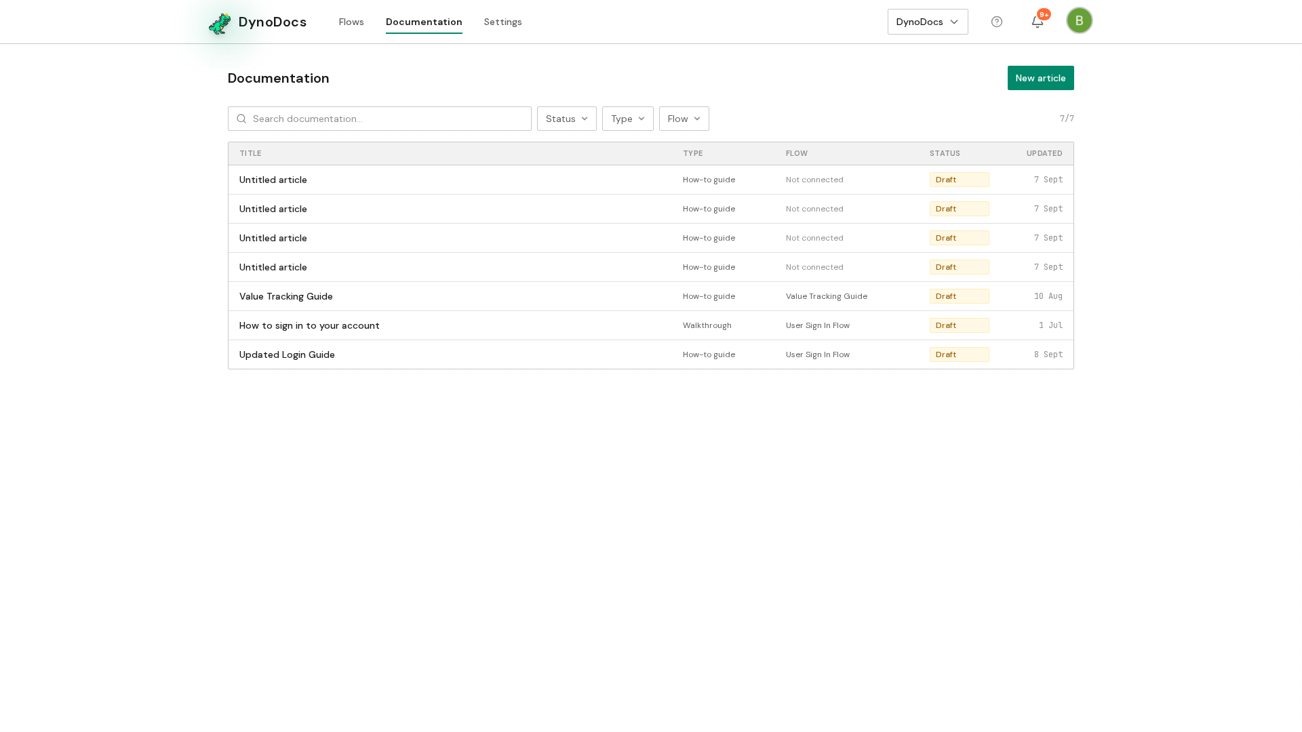Select the Documentation tab
Viewport: 1302px width, 732px height.
pos(424,22)
